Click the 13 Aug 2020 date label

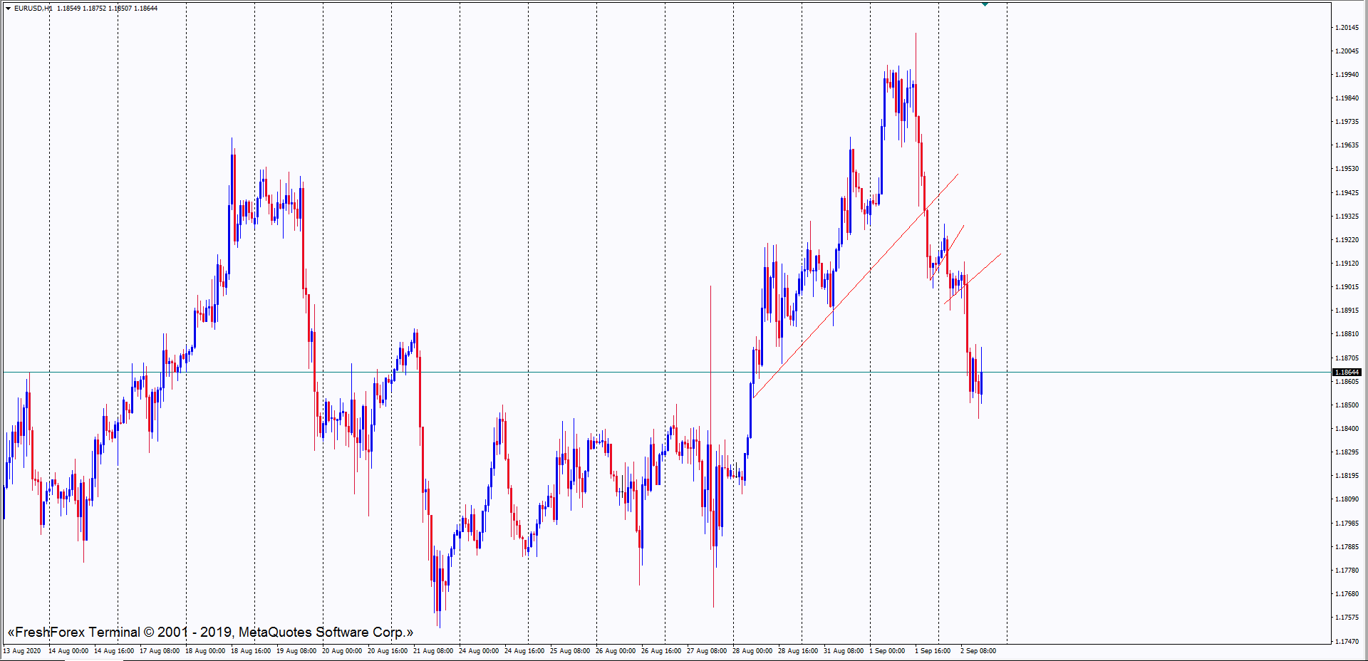click(x=22, y=651)
